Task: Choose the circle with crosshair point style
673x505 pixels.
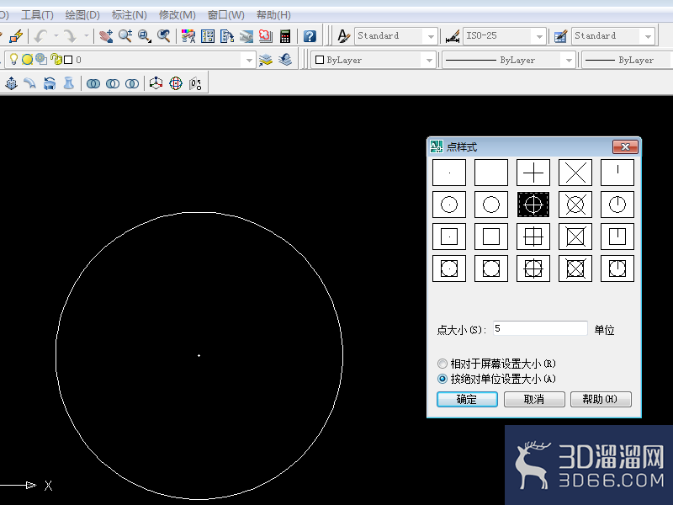Action: point(533,205)
